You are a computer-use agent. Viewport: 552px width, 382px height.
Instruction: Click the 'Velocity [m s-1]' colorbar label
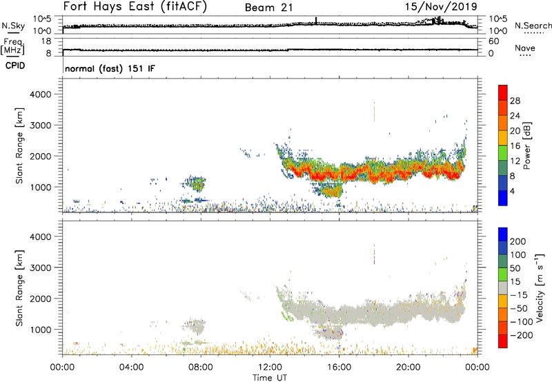point(540,288)
